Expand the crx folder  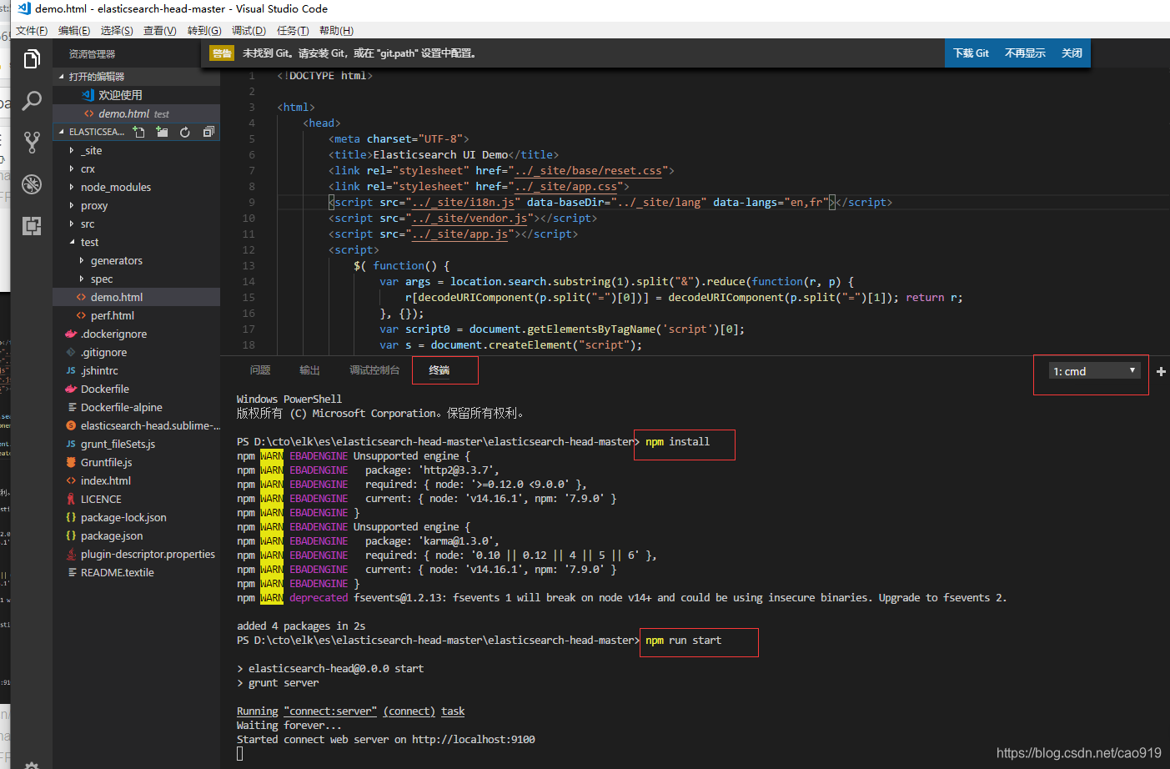pyautogui.click(x=136, y=169)
